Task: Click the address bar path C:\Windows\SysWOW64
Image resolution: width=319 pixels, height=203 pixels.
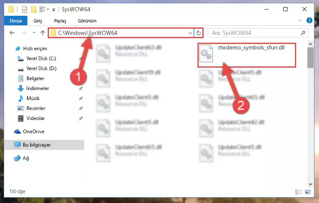Action: 88,33
